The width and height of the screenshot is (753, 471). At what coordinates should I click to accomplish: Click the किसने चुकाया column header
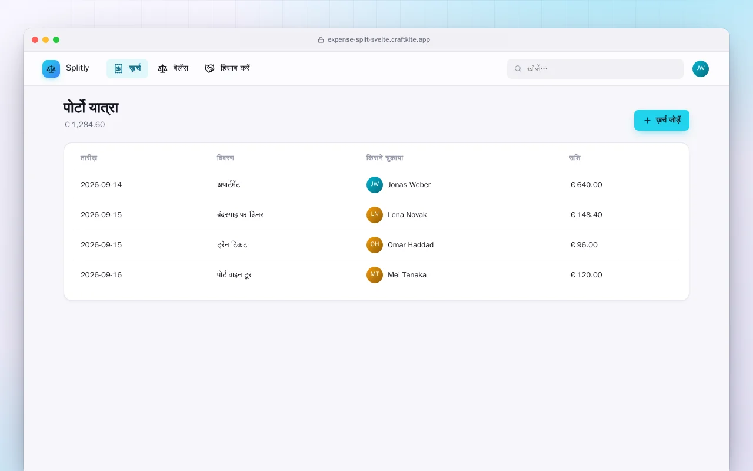coord(385,158)
